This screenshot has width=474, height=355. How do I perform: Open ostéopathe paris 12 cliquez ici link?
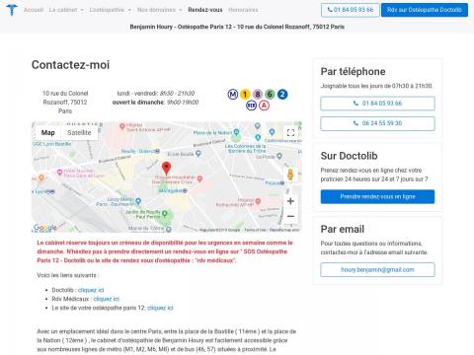tap(160, 308)
